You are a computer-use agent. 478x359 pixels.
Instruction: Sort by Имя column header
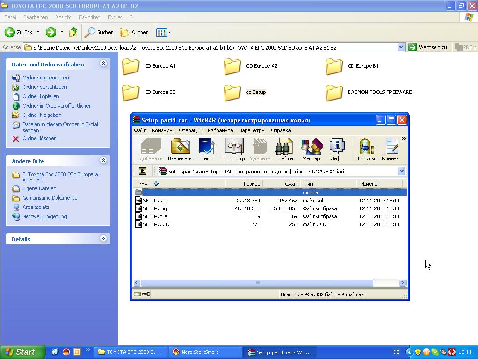pos(179,183)
